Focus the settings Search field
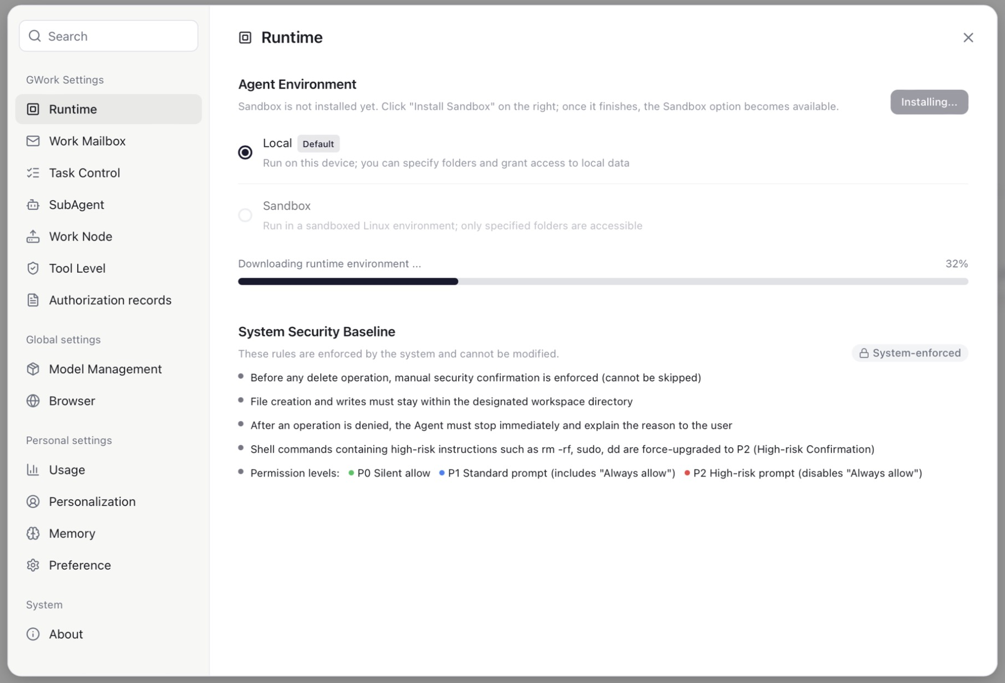Screen dimensions: 1005x683 tap(109, 36)
